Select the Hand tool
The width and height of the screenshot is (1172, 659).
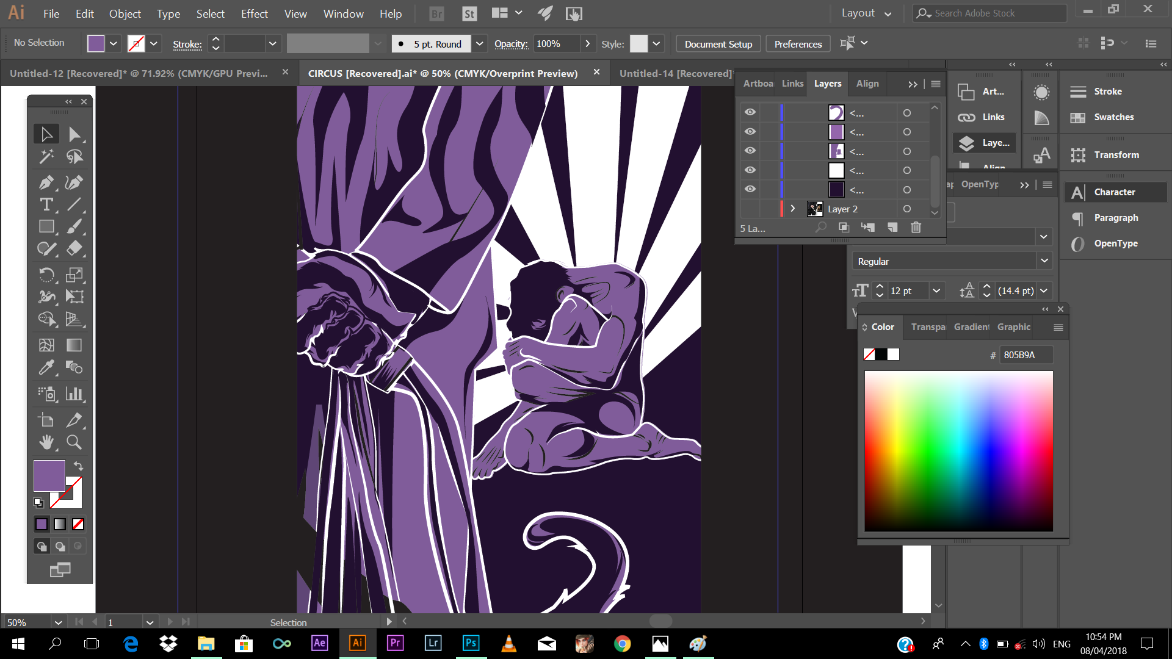(x=46, y=442)
